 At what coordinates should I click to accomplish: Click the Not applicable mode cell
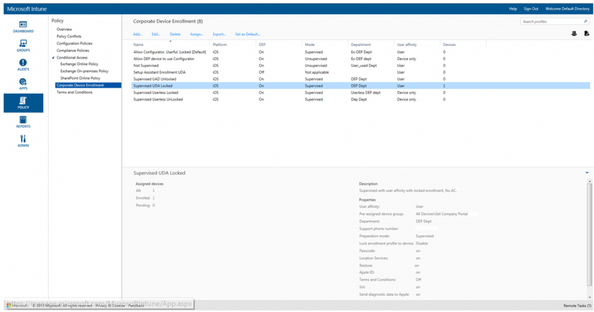pos(317,73)
